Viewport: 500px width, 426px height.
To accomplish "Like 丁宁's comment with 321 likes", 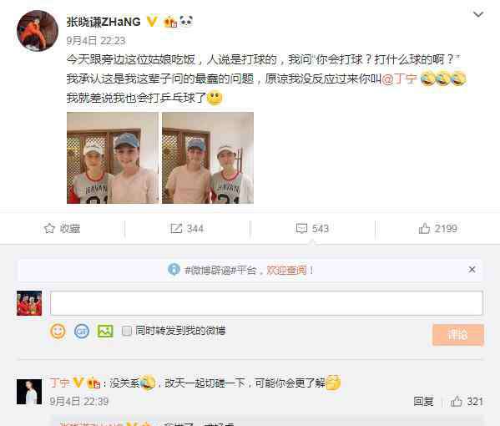I will (x=467, y=401).
